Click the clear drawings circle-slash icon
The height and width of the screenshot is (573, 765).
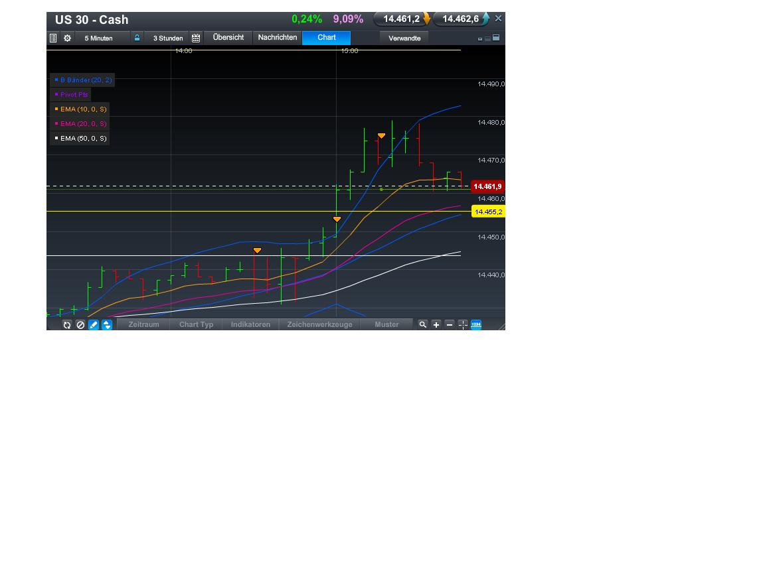(80, 324)
